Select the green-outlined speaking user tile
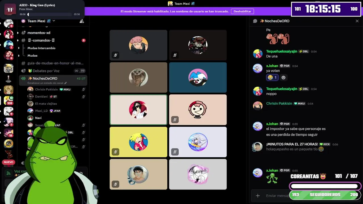Viewport: 363px width, 204px height. point(138,110)
